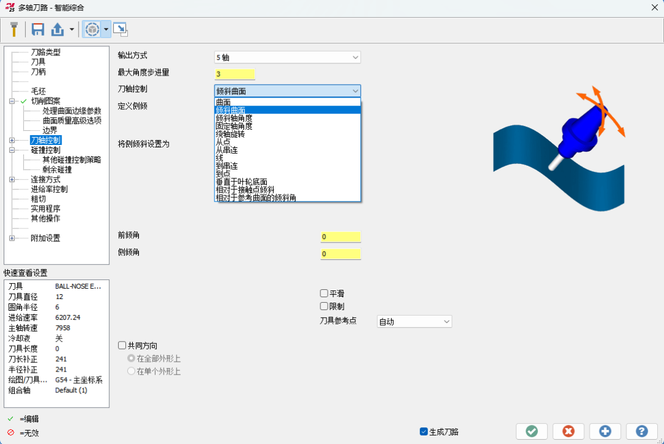
Task: Confirm with the green checkmark button
Action: point(532,431)
